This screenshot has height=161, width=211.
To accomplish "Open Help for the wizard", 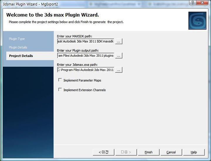I will click(x=194, y=152).
